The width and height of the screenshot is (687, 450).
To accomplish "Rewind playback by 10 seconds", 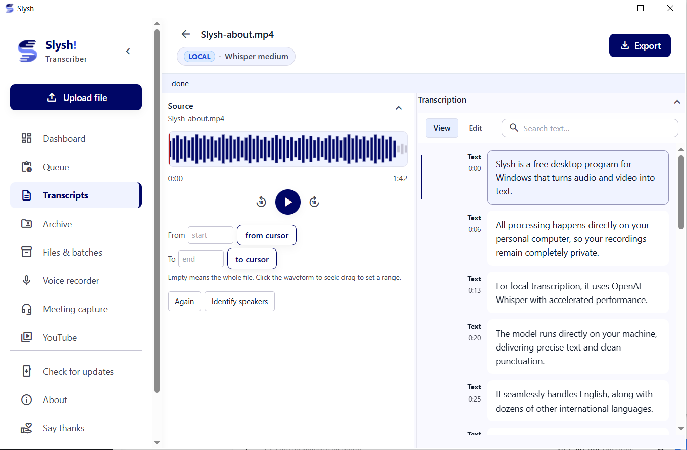I will pyautogui.click(x=261, y=202).
